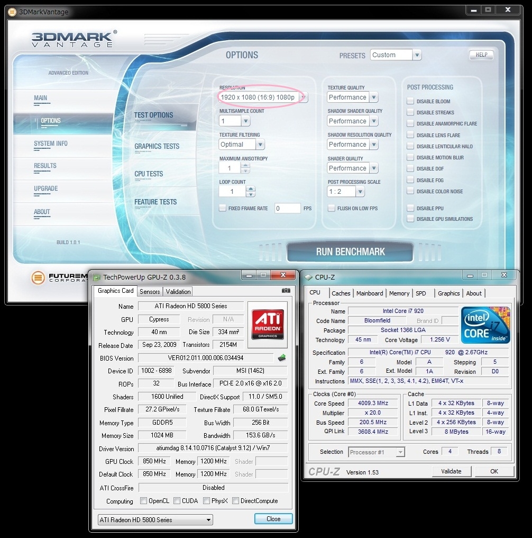532x538 pixels.
Task: Minimize the GPU-Z window
Action: [x=249, y=275]
